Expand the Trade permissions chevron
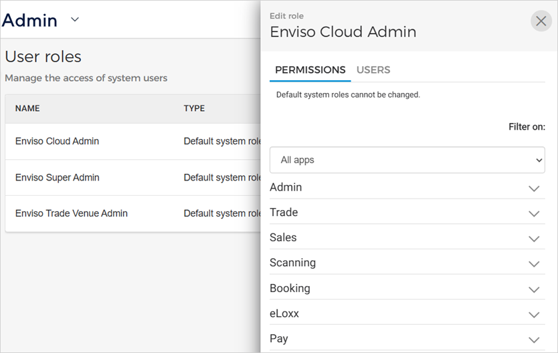This screenshot has width=558, height=353. click(533, 213)
